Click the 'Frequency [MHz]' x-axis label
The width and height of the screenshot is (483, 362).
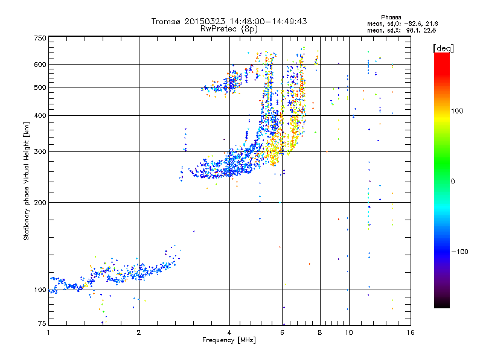229,340
